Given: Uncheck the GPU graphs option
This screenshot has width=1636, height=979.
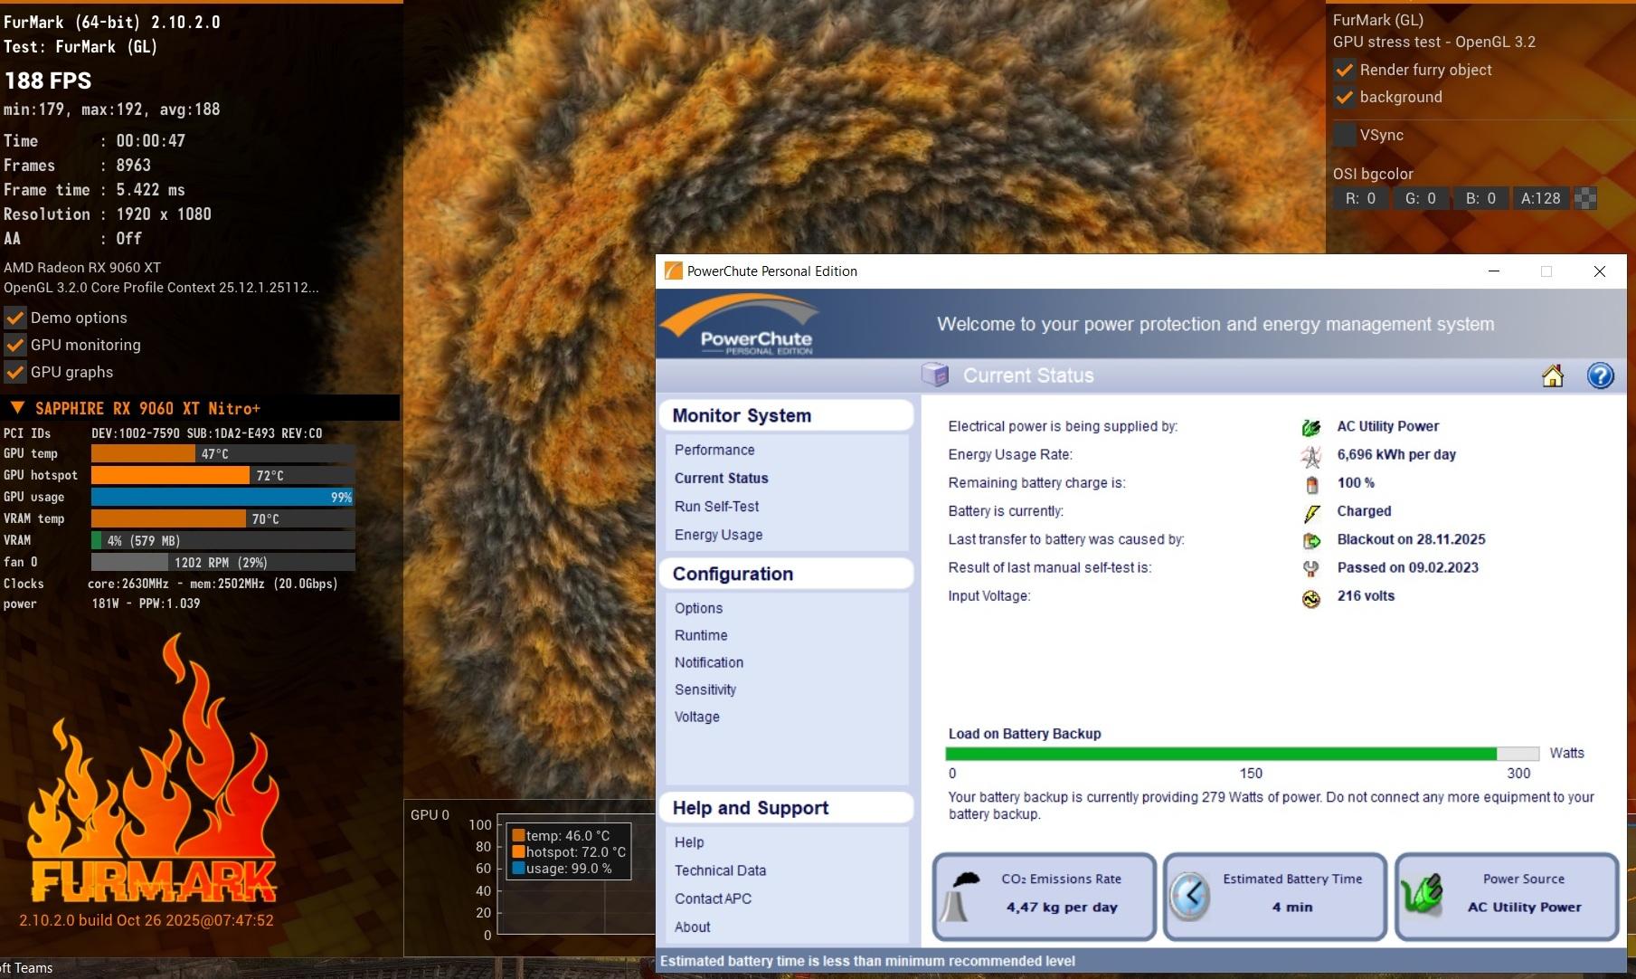Looking at the screenshot, I should coord(15,372).
